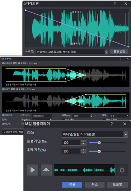The height and width of the screenshot is (191, 131).
Task: Select pan envelope end point at bottom-right
Action: pyautogui.click(x=128, y=47)
